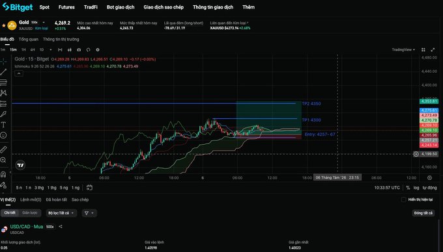The image size is (443, 252).
Task: Open Bot giao dịch menu
Action: 121,7
